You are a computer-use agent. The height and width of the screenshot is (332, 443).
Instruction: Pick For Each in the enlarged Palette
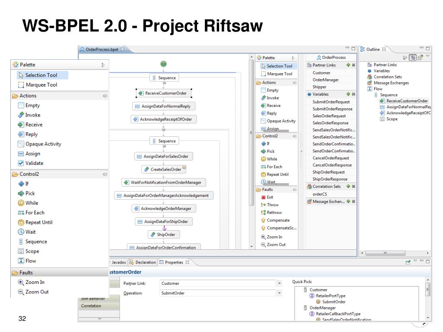[31, 213]
